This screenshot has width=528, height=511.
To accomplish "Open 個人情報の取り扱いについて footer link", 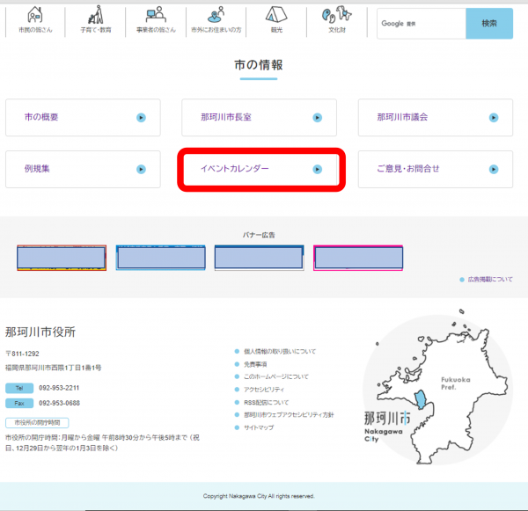I will [x=280, y=352].
